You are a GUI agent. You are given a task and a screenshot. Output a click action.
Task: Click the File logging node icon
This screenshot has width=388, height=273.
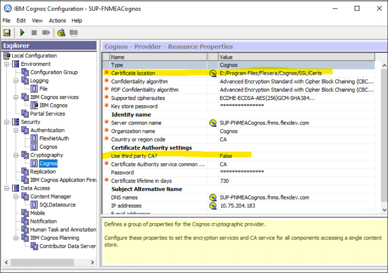34,89
